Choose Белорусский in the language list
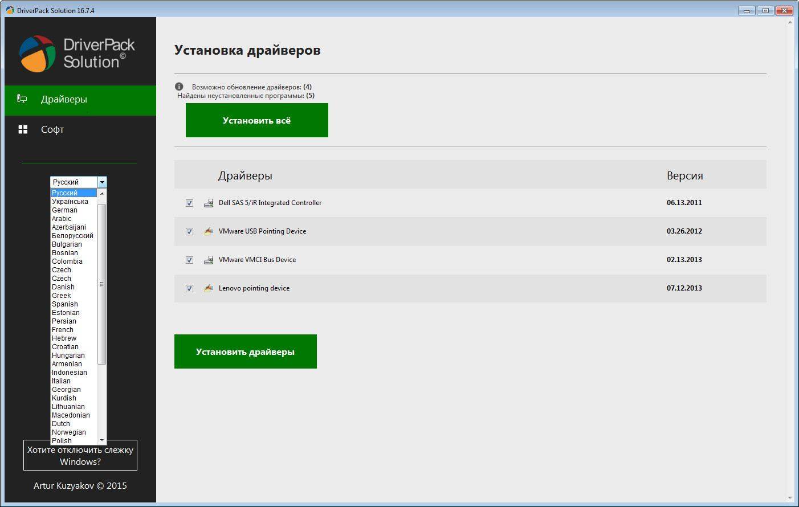 pos(74,235)
